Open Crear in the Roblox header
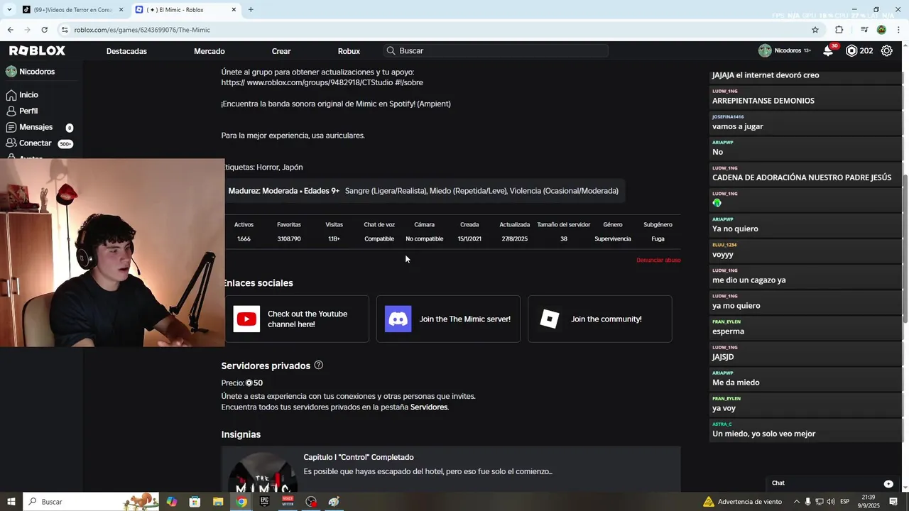Viewport: 909px width, 511px height. click(281, 51)
